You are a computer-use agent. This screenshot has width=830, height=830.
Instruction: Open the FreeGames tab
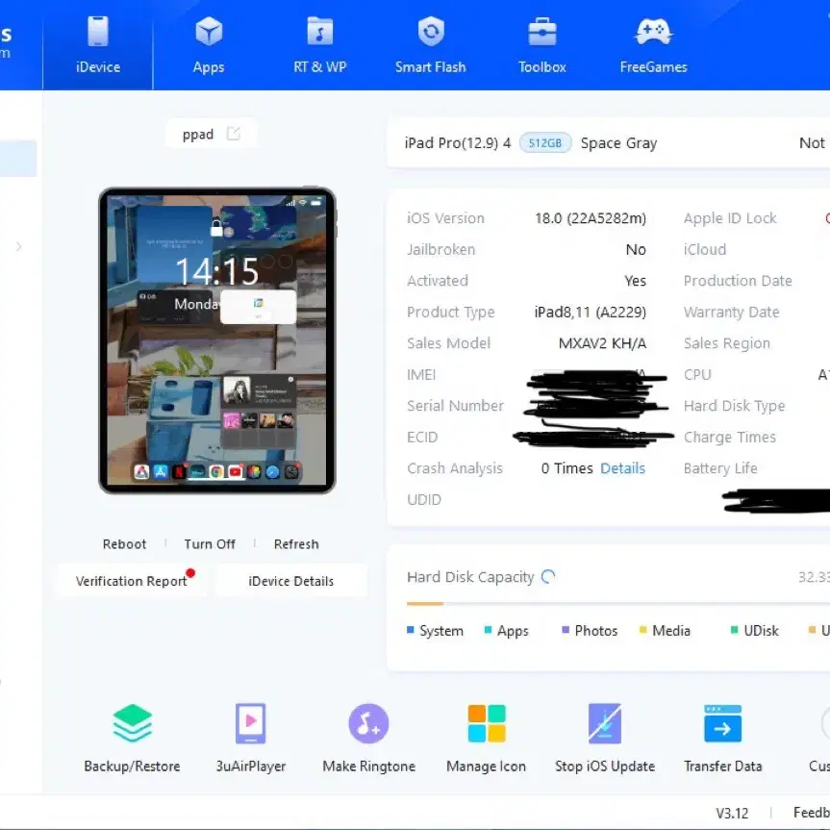point(653,45)
